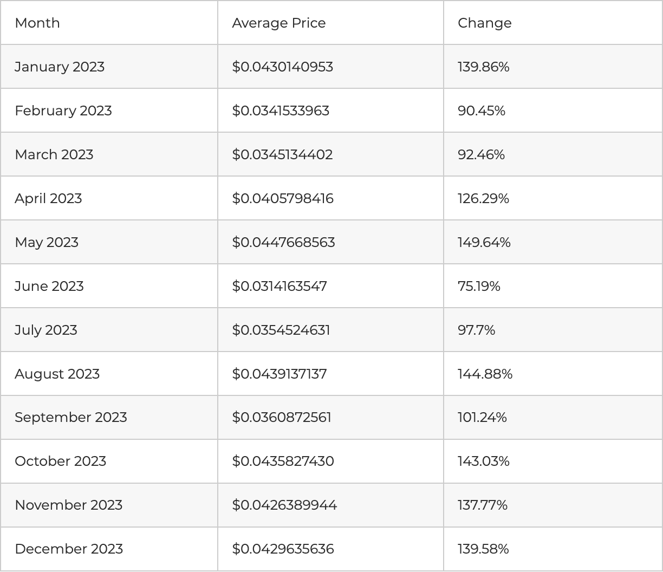Screen dimensions: 663x572
Task: Click the November 2023 price $0.0426389944
Action: click(x=284, y=505)
